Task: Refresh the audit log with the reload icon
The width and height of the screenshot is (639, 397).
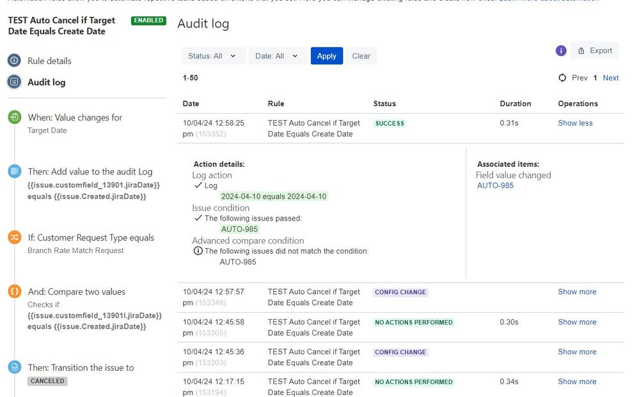Action: 561,77
